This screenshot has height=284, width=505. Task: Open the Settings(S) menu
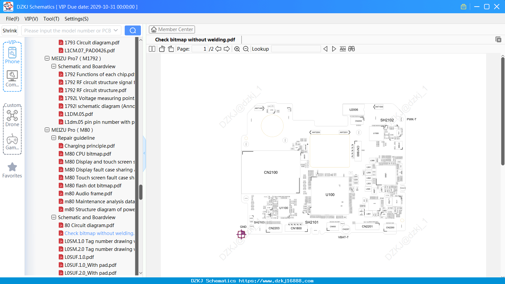(x=77, y=19)
